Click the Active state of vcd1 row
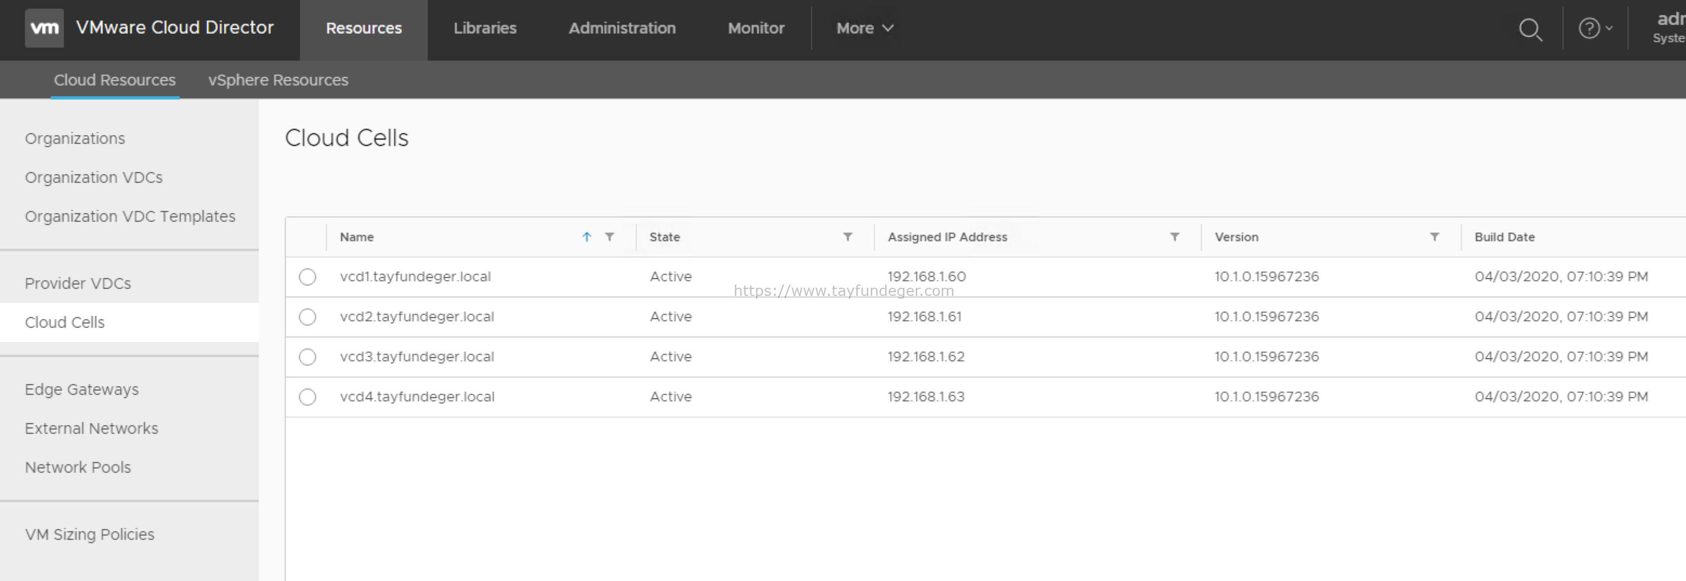 click(671, 277)
